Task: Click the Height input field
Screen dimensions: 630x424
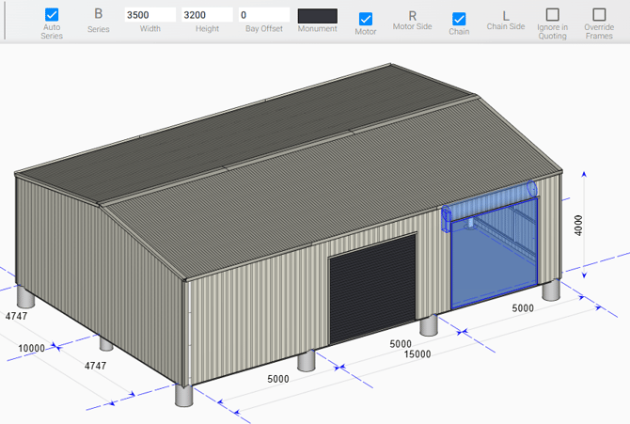Action: (x=207, y=15)
